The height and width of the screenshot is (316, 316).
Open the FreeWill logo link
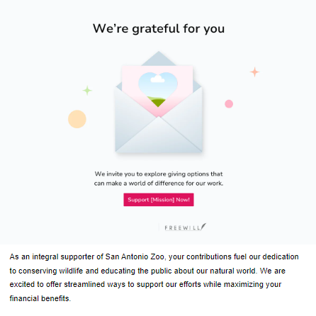coord(185,227)
